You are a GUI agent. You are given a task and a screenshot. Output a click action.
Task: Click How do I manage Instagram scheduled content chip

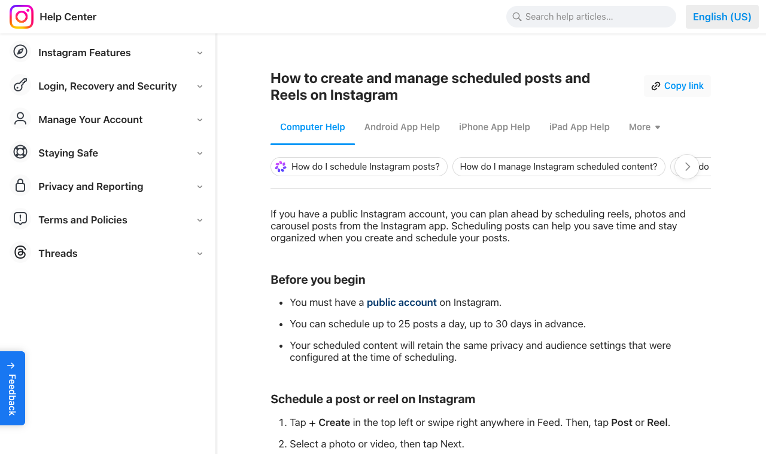point(558,167)
